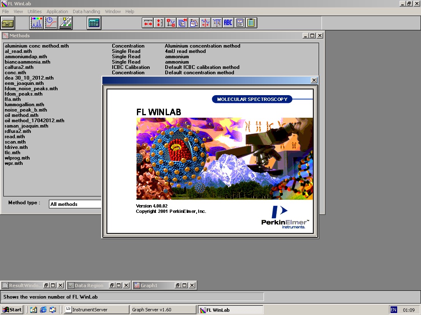Launch Internet Explorer from quick launch
Screen dimensions: 421x315
43,310
